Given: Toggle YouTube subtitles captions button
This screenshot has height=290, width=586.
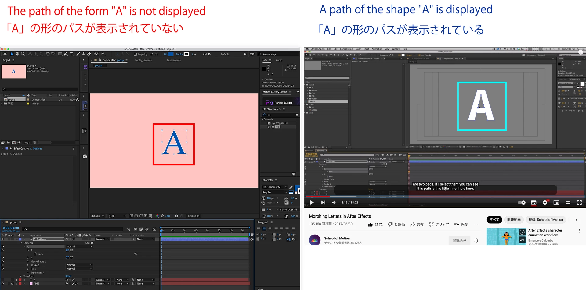Looking at the screenshot, I should point(534,203).
